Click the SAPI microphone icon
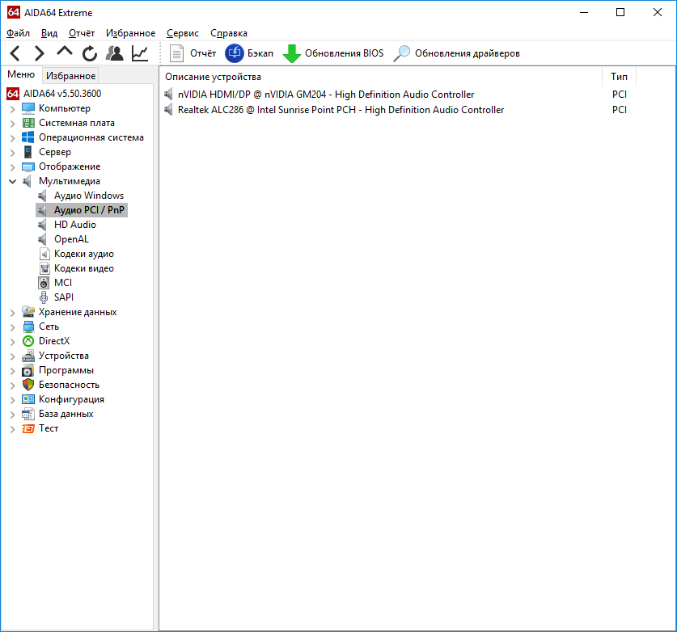Image resolution: width=677 pixels, height=632 pixels. tap(44, 297)
